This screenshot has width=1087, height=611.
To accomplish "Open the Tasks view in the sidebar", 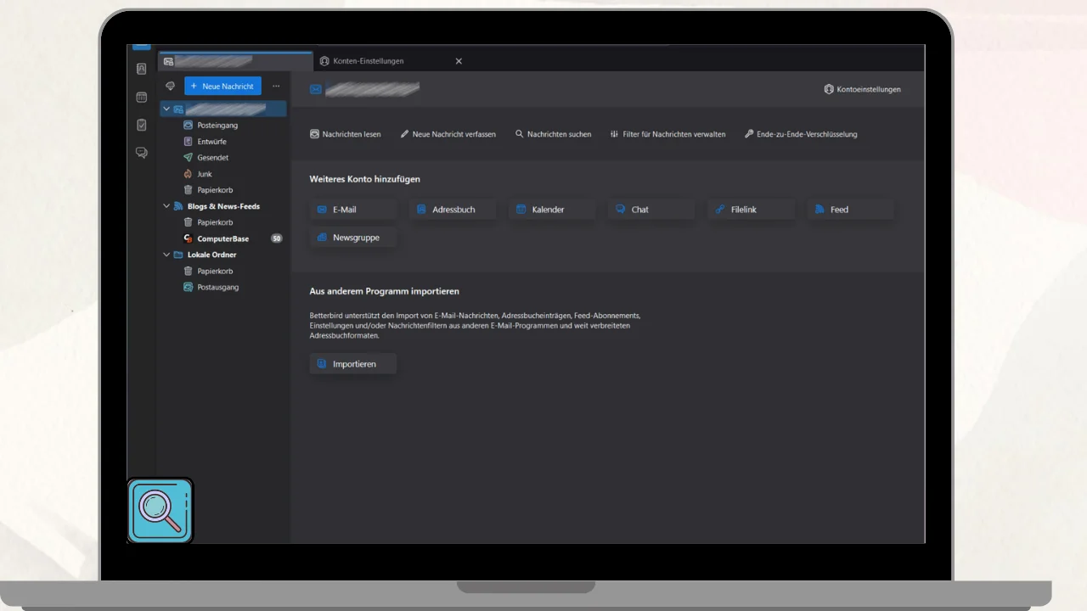I will point(142,125).
